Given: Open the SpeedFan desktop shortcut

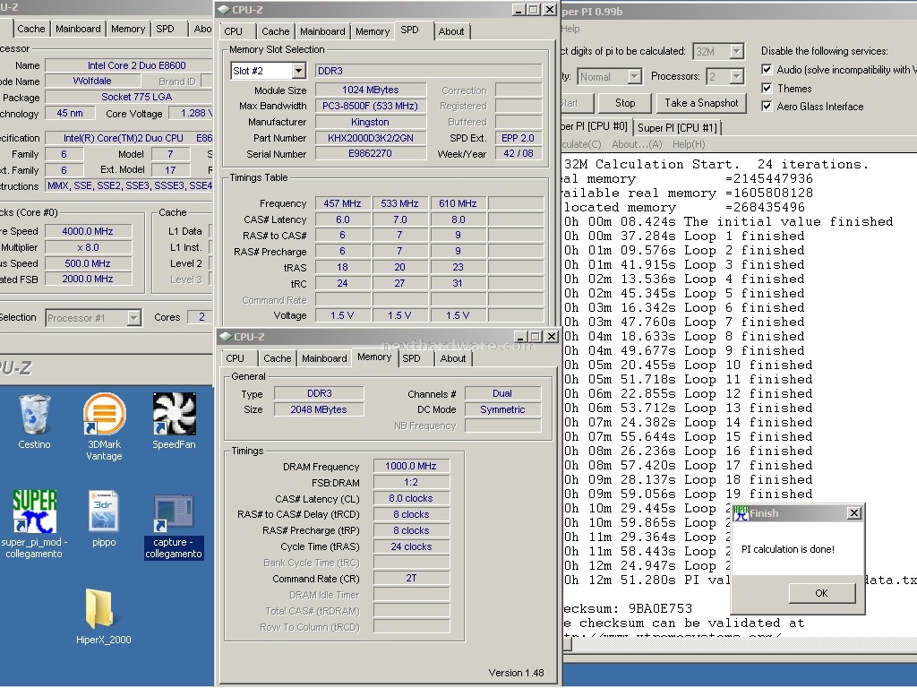Looking at the screenshot, I should (174, 414).
